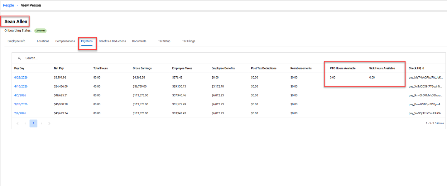Open the People breadcrumb link
447x186 pixels.
tap(8, 5)
